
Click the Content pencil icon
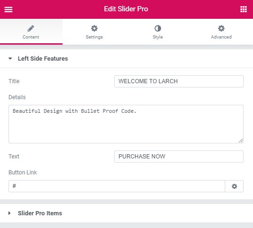(31, 29)
